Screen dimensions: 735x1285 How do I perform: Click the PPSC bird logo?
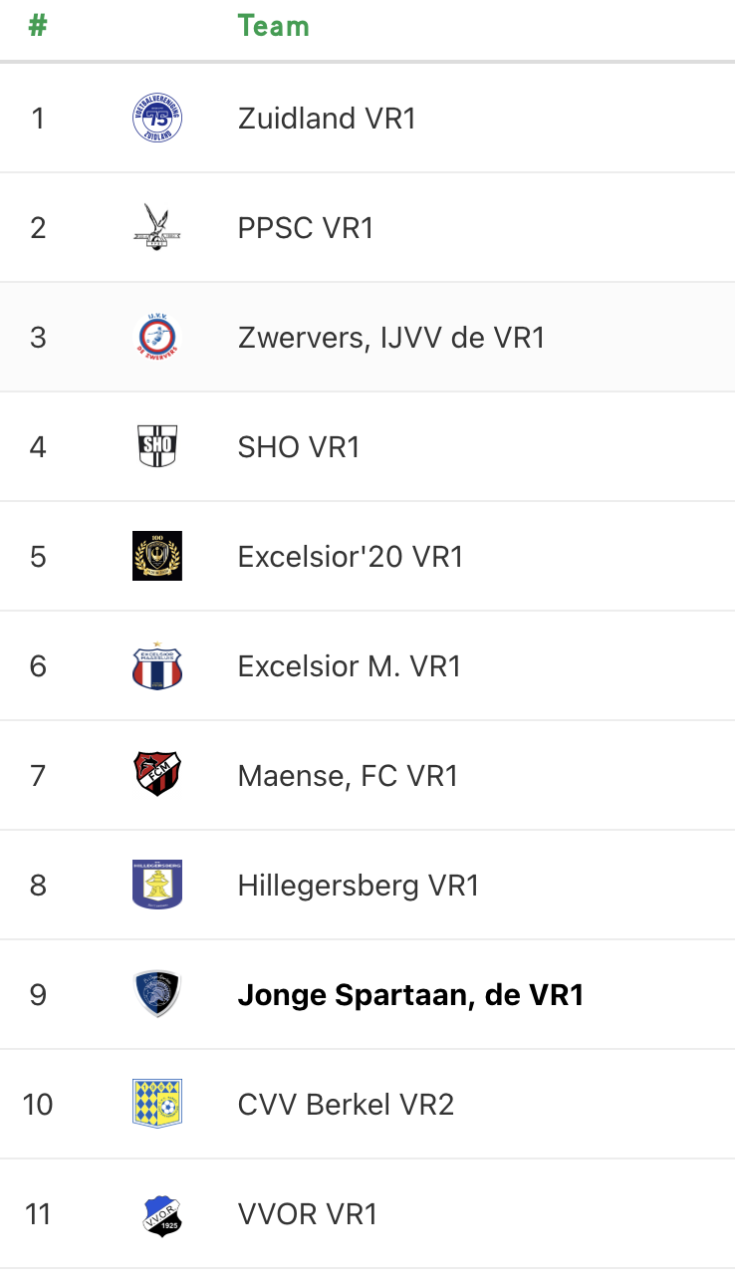click(x=157, y=228)
